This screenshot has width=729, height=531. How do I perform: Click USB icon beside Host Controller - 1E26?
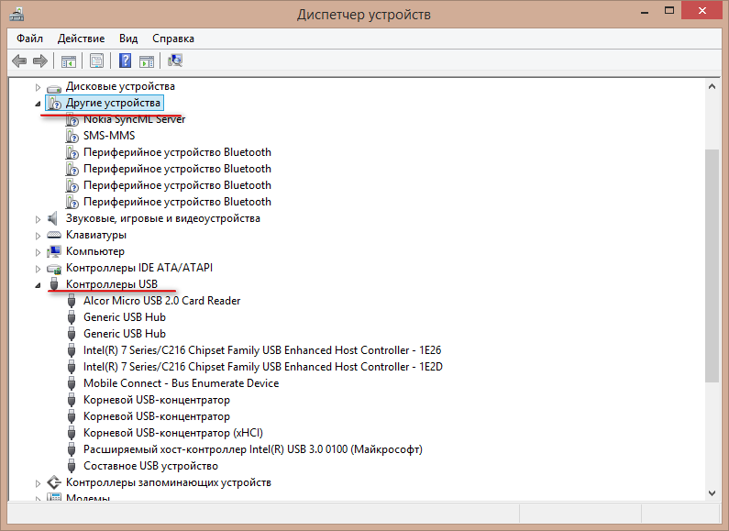tap(72, 350)
